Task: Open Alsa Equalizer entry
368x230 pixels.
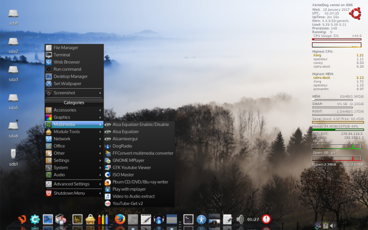Action: [139, 131]
